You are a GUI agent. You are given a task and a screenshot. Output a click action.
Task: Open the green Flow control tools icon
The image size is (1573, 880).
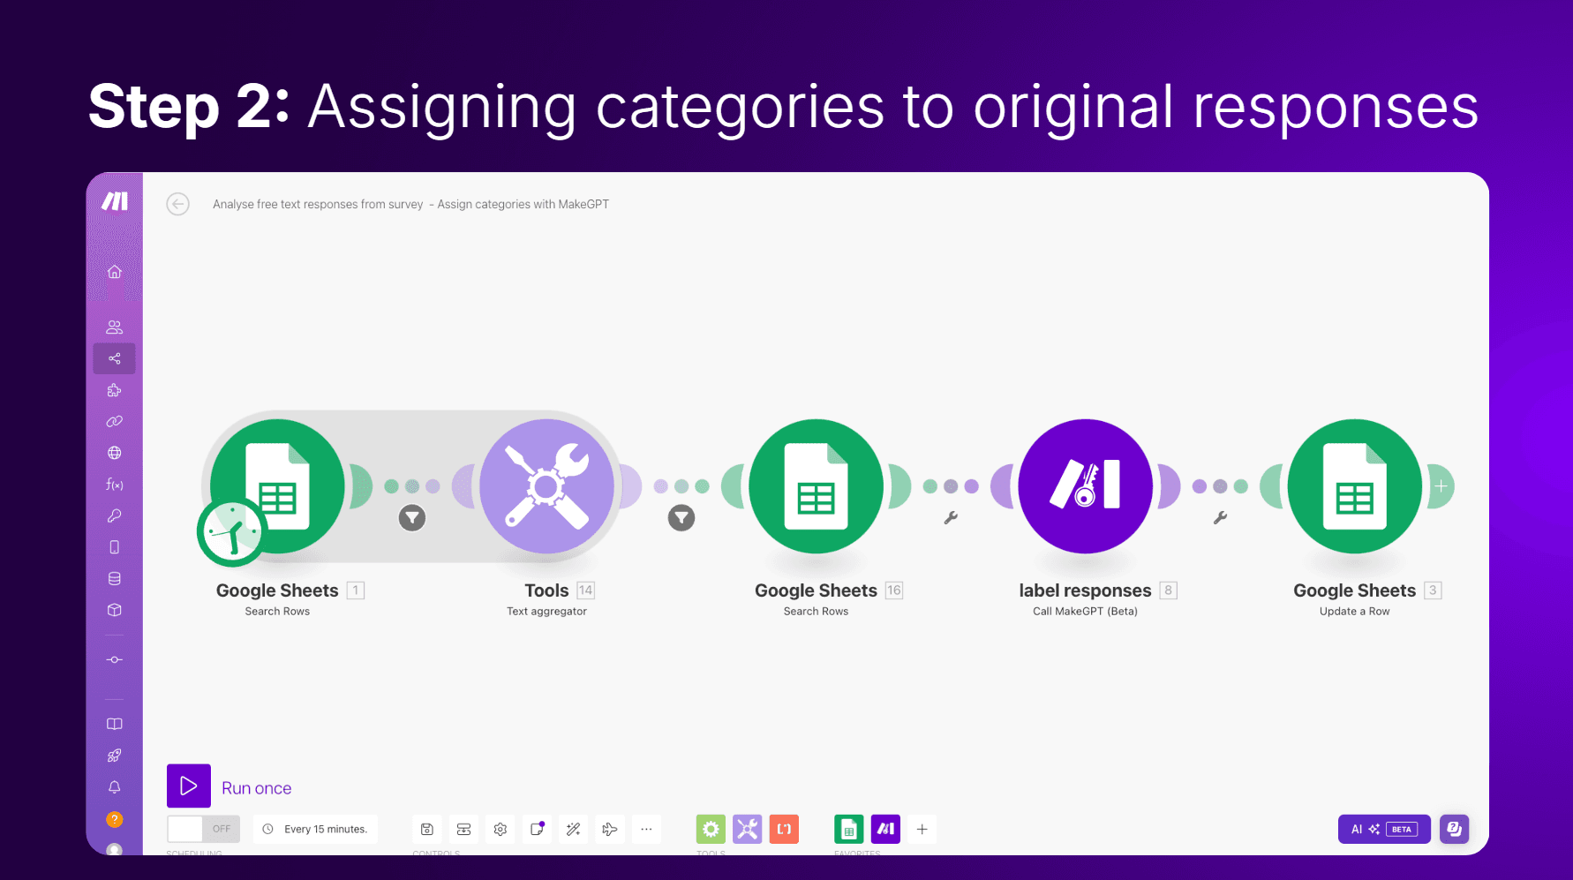pyautogui.click(x=711, y=829)
